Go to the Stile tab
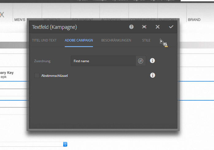Viewport: 214px width, 150px height. (146, 40)
